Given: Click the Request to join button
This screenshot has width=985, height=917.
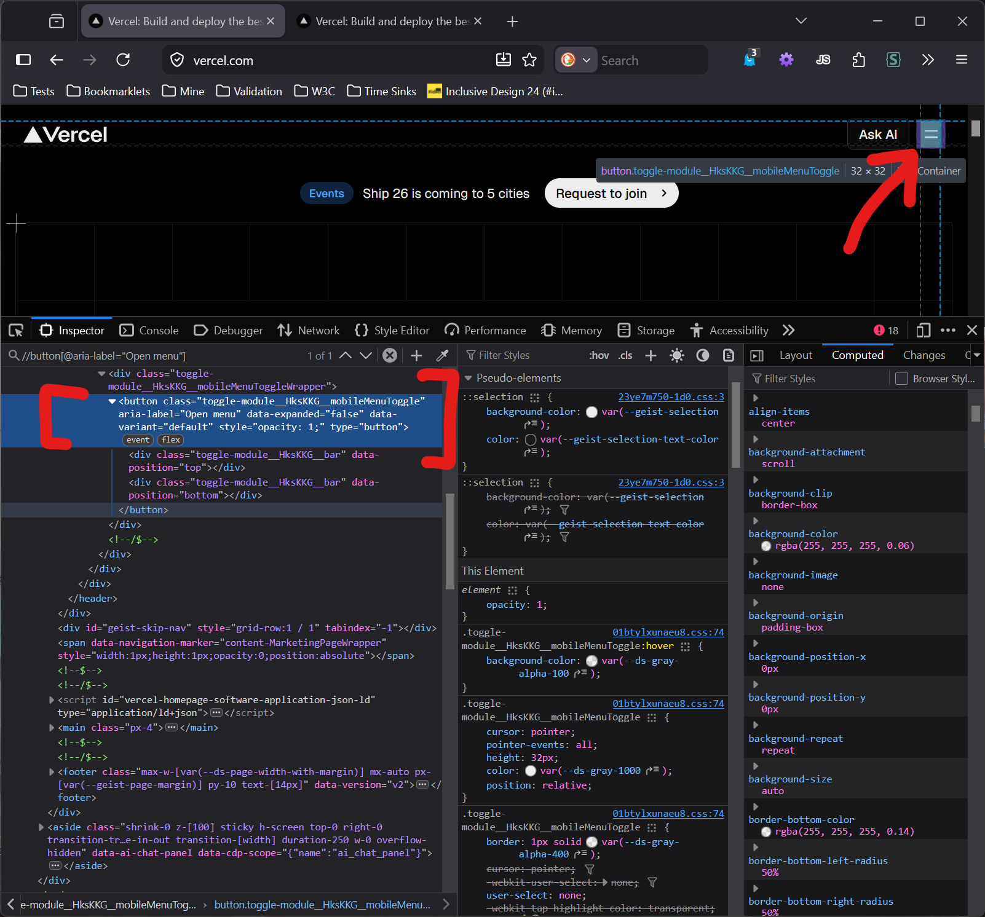Looking at the screenshot, I should (611, 194).
